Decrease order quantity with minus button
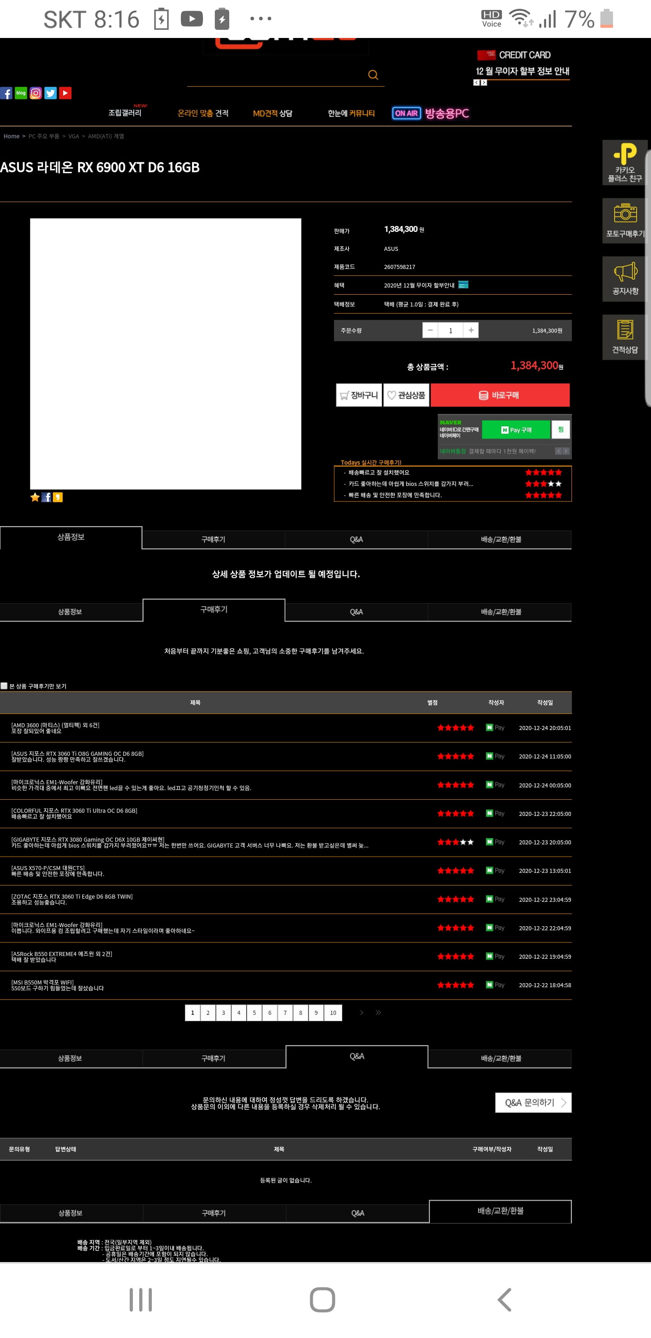 430,330
